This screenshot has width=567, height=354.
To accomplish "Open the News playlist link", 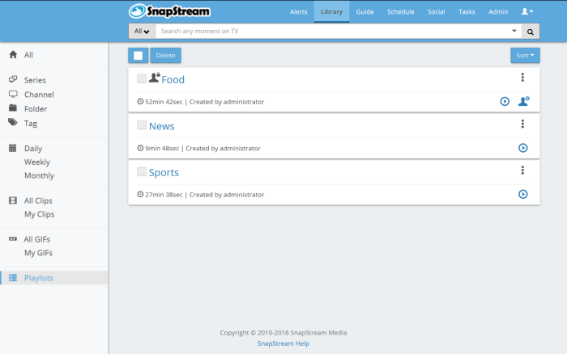I will (x=162, y=126).
